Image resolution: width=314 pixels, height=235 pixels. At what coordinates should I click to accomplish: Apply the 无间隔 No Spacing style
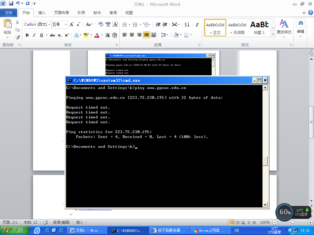click(x=237, y=28)
